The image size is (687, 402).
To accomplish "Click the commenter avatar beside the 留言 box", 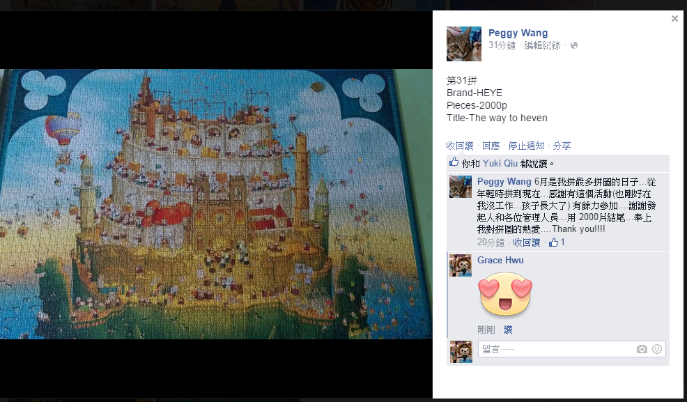I will [x=461, y=352].
